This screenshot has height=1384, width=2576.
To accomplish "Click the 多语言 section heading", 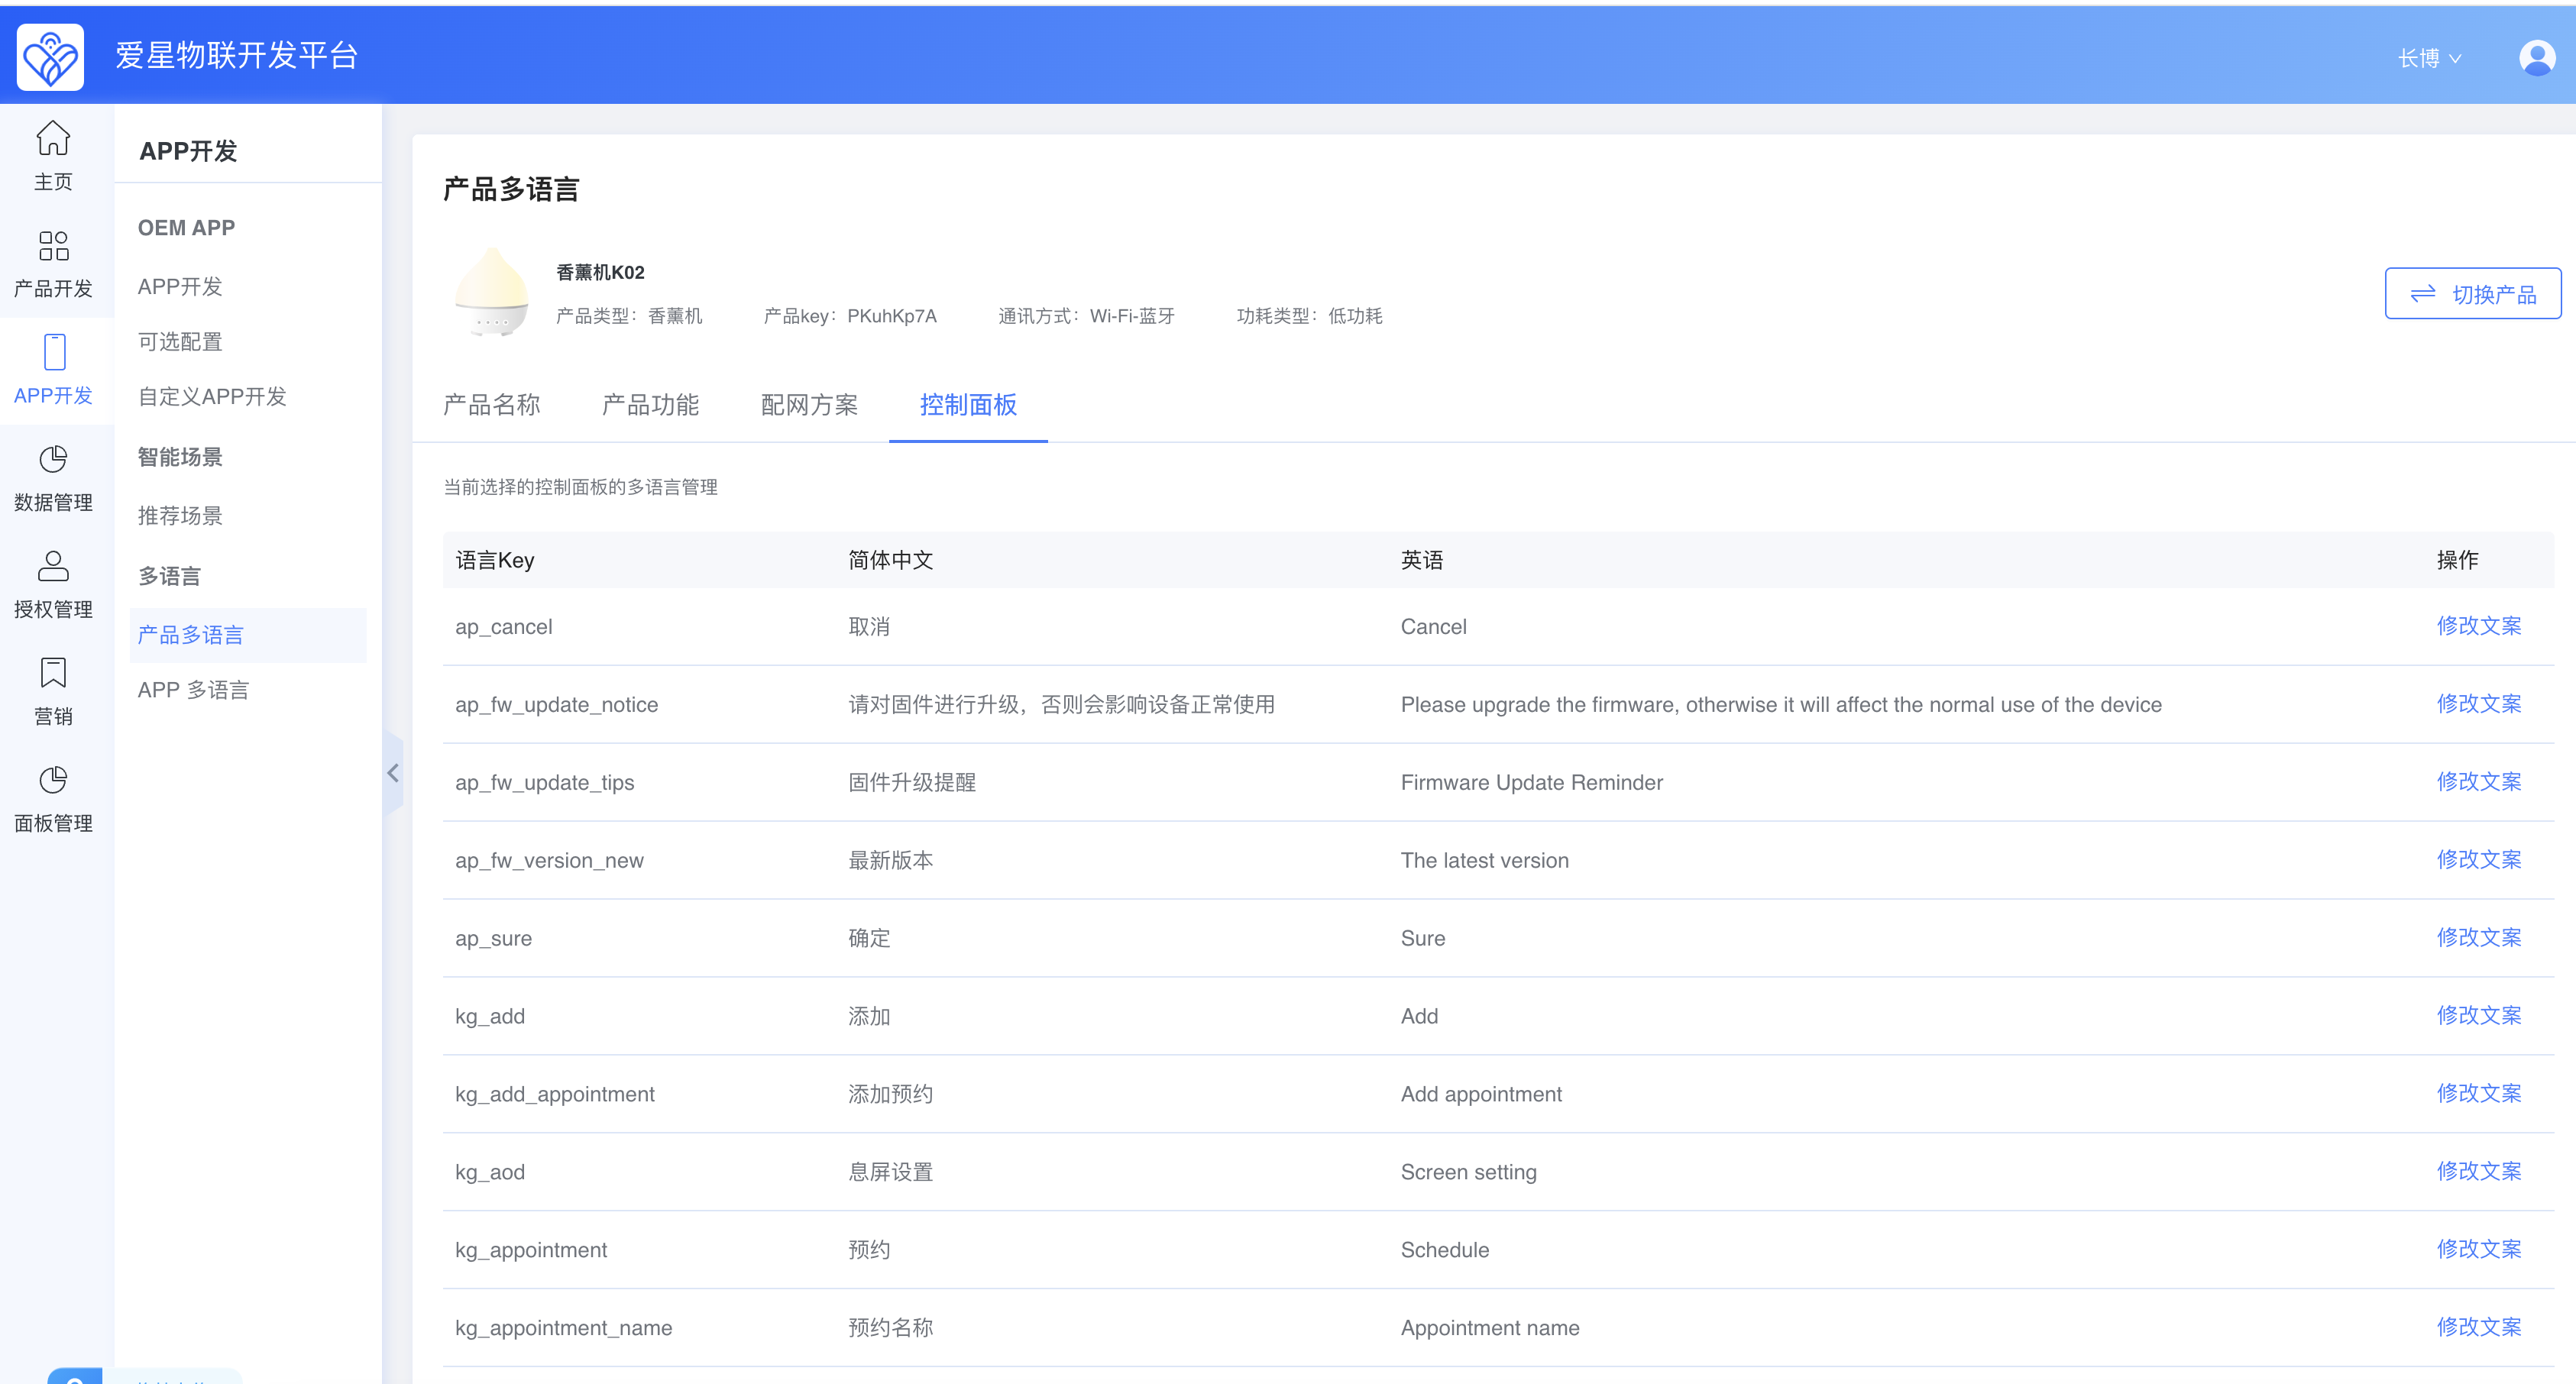I will click(x=169, y=576).
